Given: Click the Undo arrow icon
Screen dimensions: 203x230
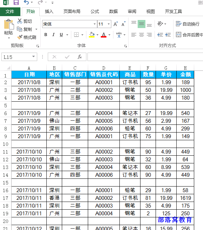Looking at the screenshot, I should 26,2.
